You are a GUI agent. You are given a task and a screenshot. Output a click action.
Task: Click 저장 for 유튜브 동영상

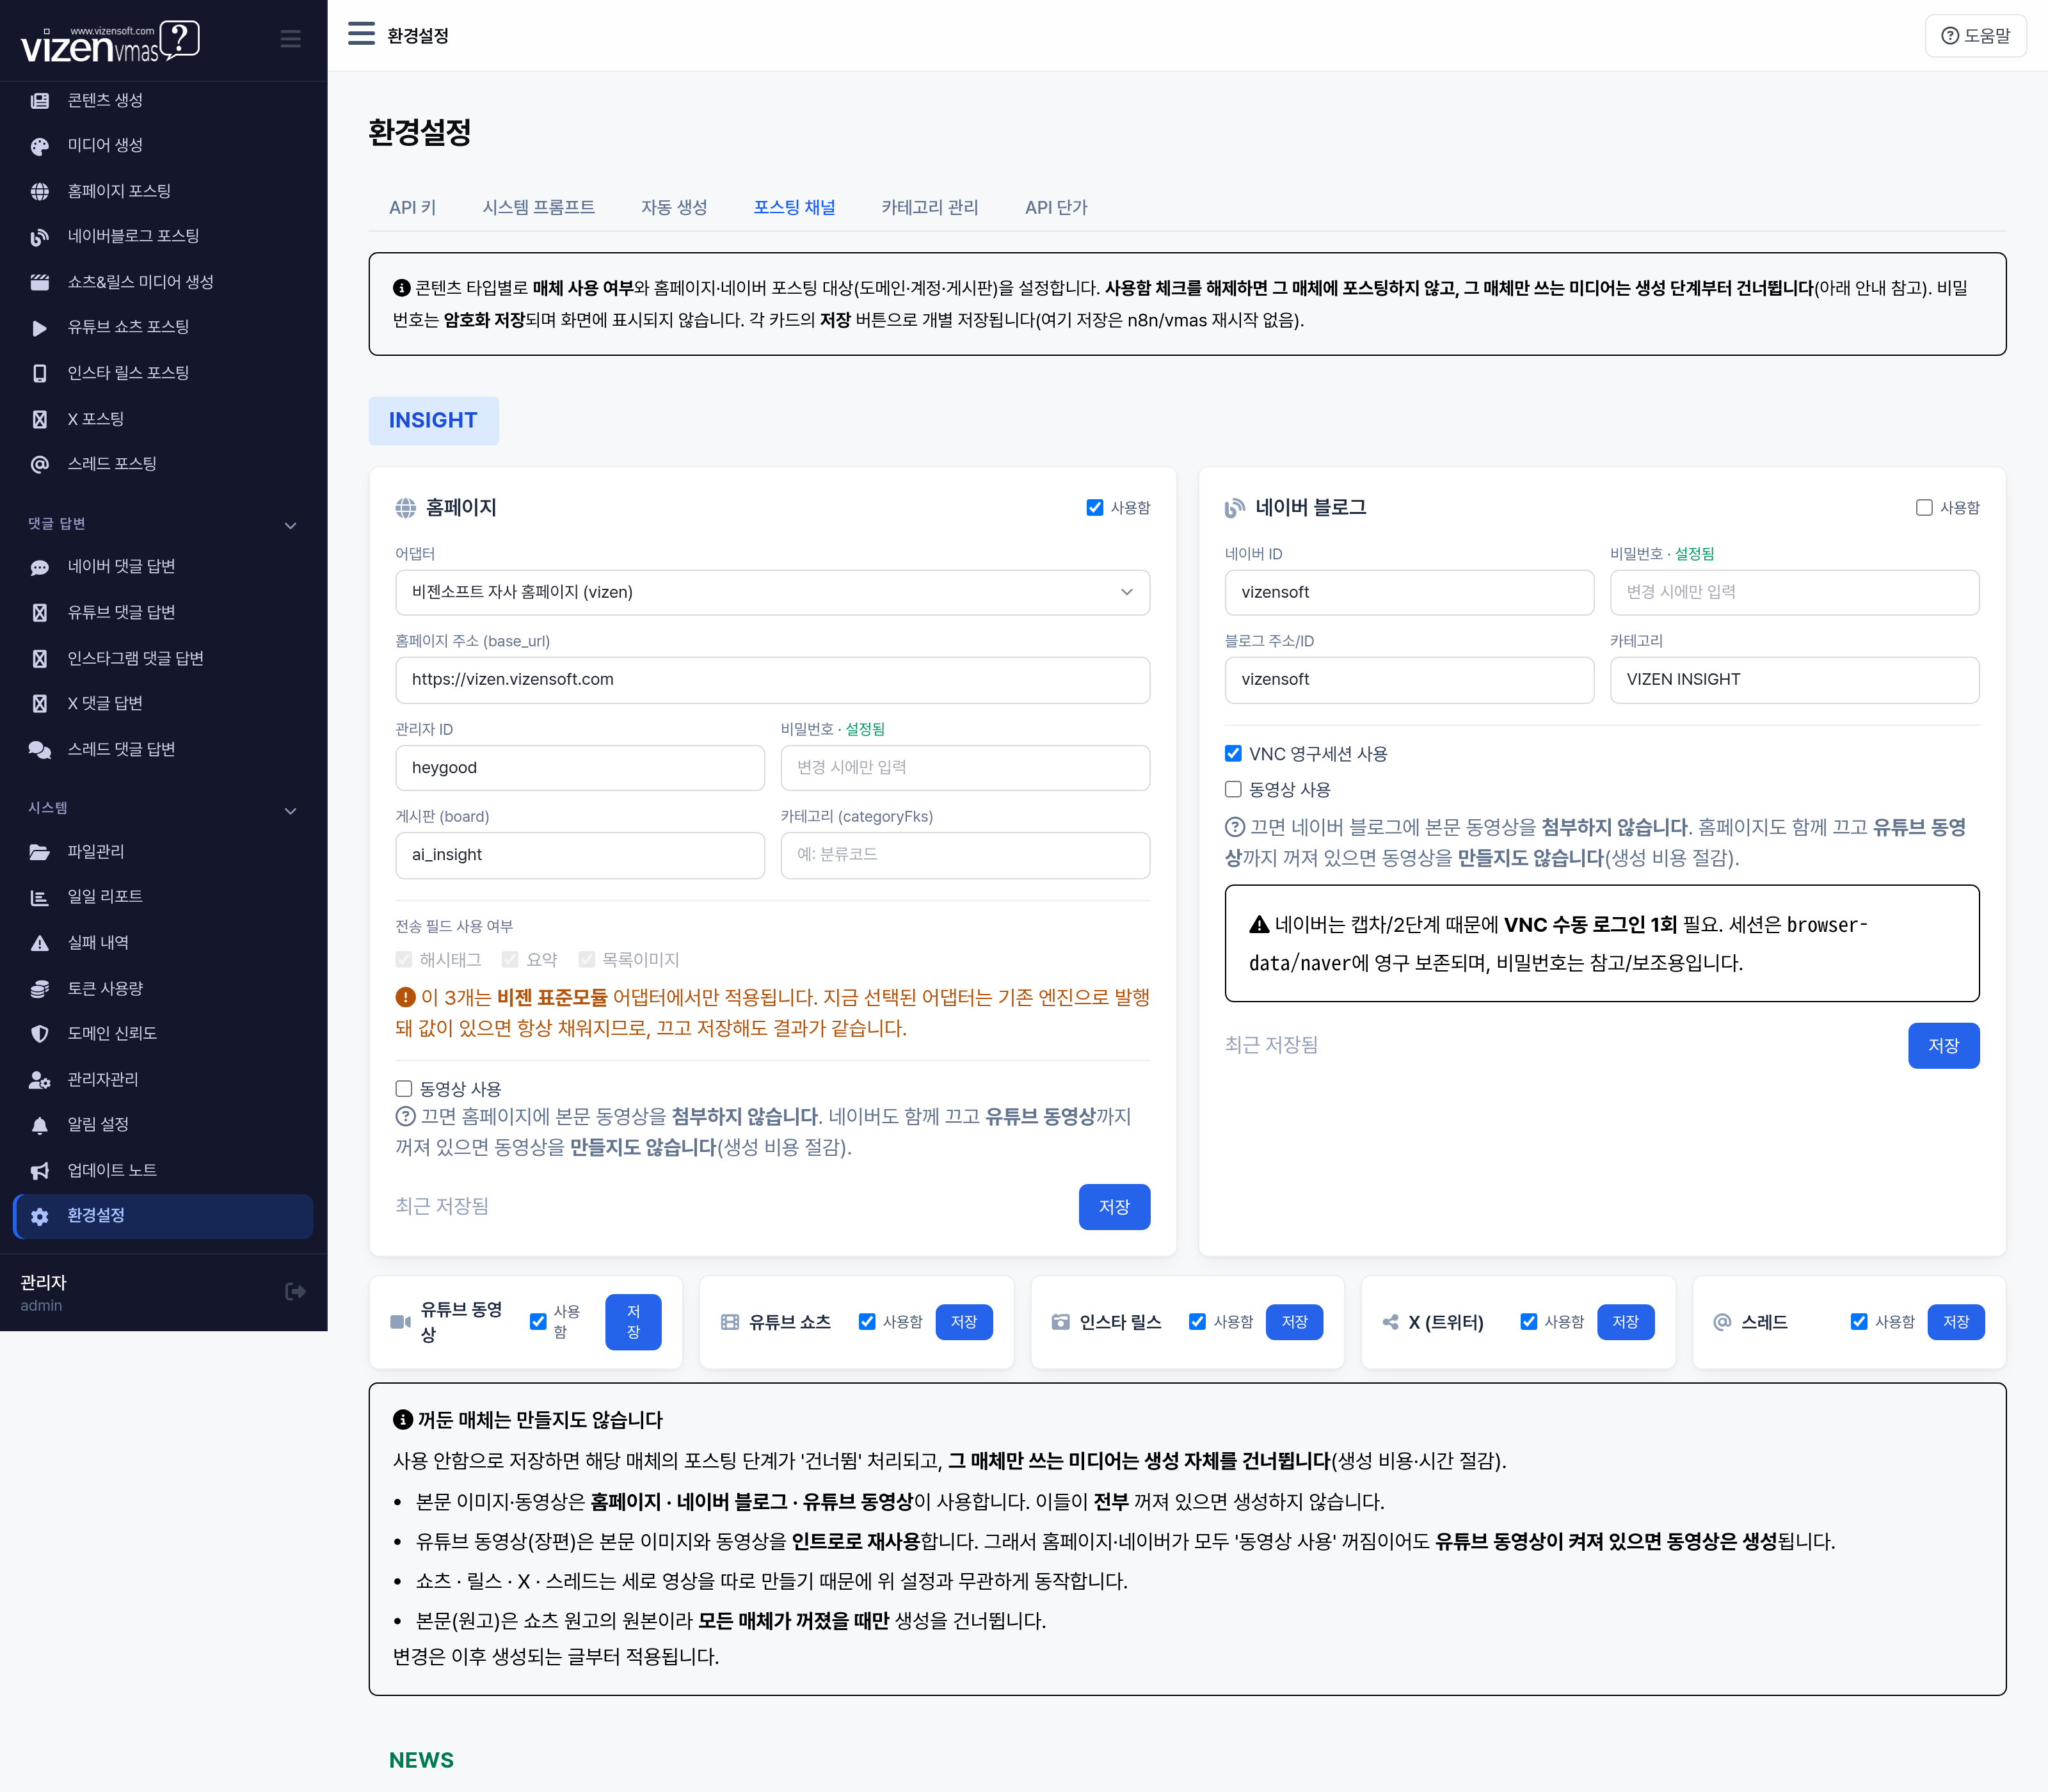click(633, 1322)
